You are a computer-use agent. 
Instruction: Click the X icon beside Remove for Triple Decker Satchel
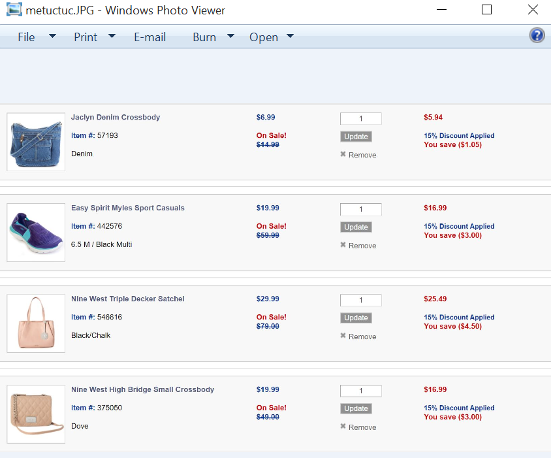coord(343,336)
